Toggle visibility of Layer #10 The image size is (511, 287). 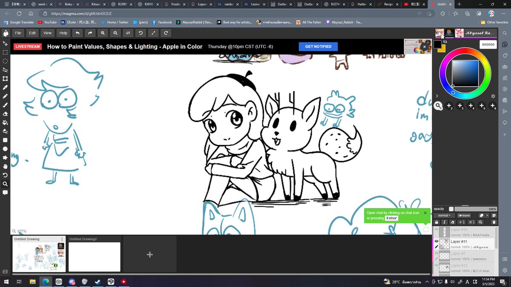click(x=436, y=230)
